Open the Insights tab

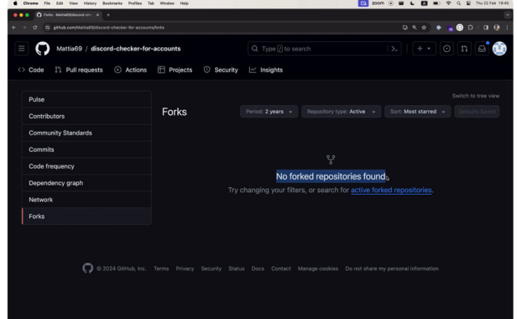pos(266,70)
